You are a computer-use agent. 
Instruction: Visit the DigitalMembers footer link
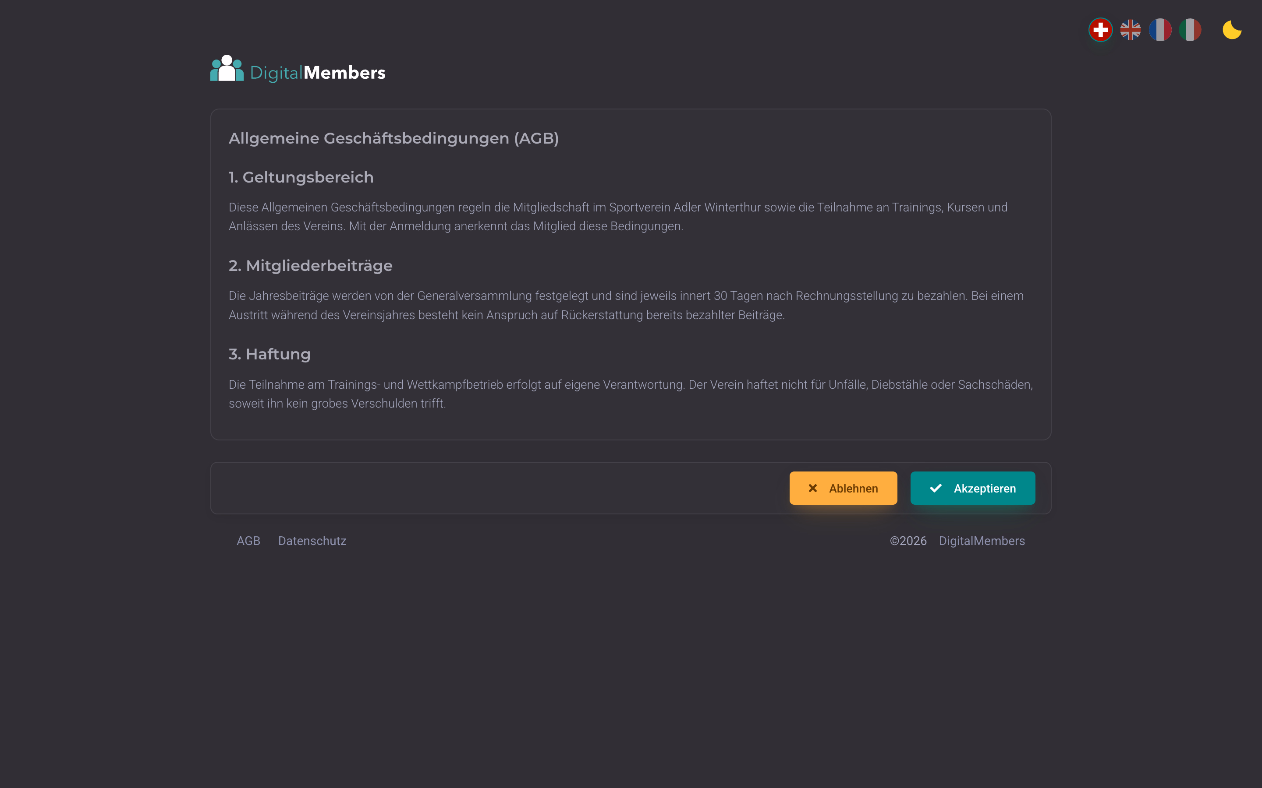tap(982, 541)
